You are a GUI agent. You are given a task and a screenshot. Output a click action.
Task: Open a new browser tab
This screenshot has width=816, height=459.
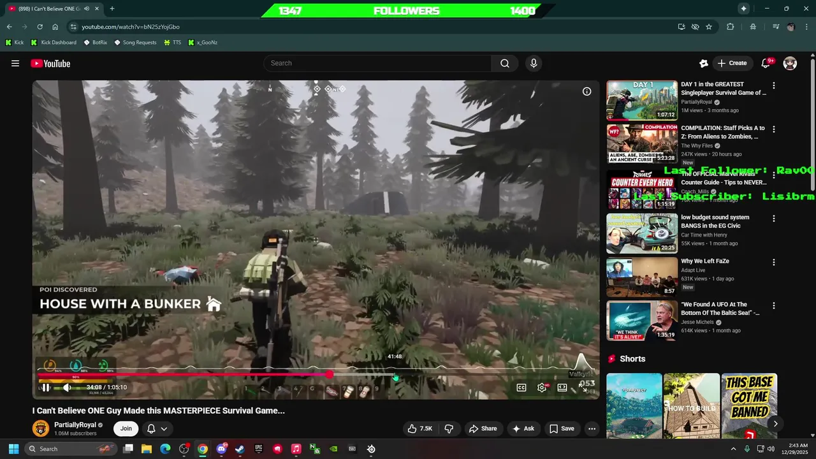112,8
